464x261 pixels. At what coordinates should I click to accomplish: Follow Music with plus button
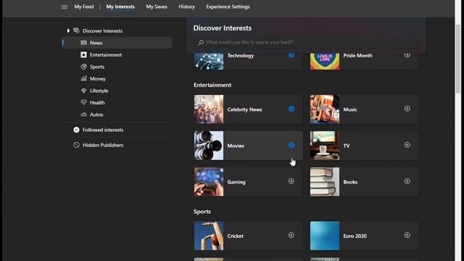[407, 109]
